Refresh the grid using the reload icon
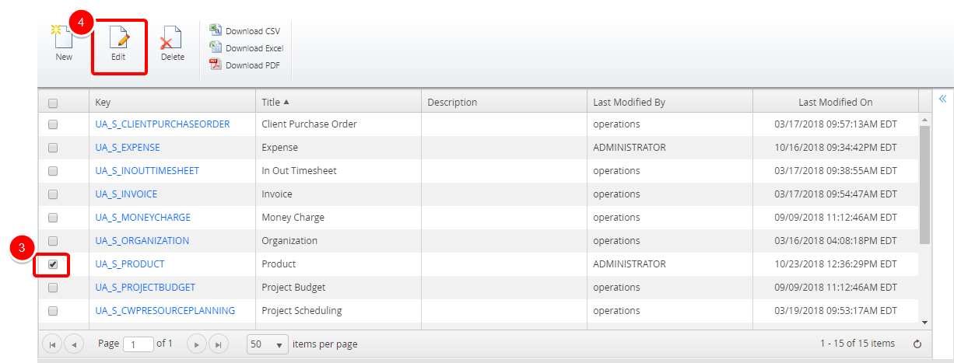This screenshot has height=363, width=954. 917,344
